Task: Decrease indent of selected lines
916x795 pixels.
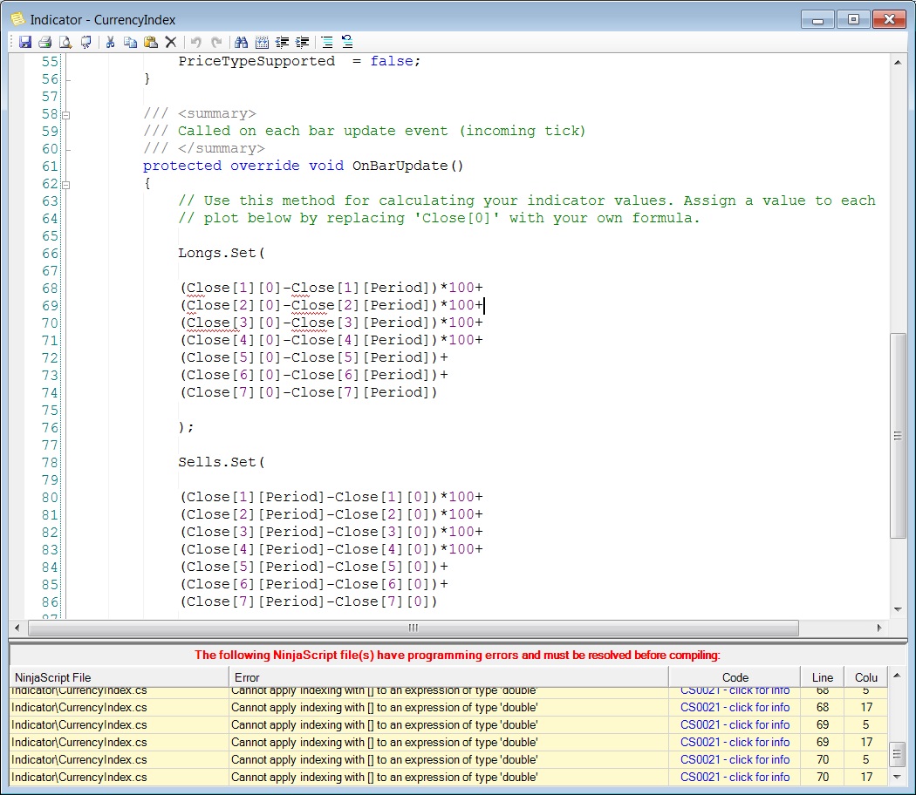Action: [282, 42]
